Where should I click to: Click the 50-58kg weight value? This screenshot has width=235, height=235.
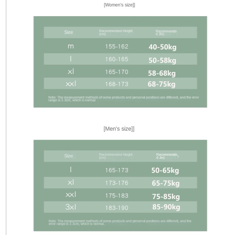point(162,60)
